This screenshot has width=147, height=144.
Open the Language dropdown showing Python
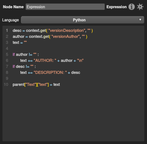pos(82,20)
